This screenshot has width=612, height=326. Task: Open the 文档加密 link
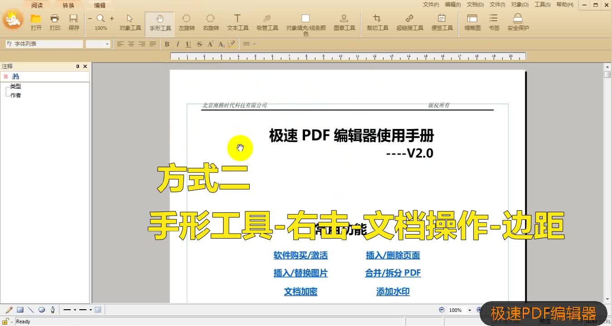point(301,292)
